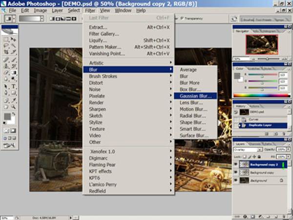The width and height of the screenshot is (293, 220).
Task: Click the Liquify menu entry
Action: click(128, 40)
